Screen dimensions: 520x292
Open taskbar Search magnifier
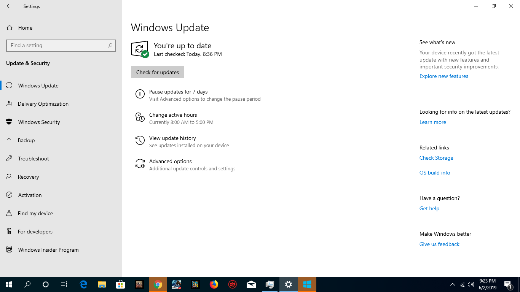[27, 284]
